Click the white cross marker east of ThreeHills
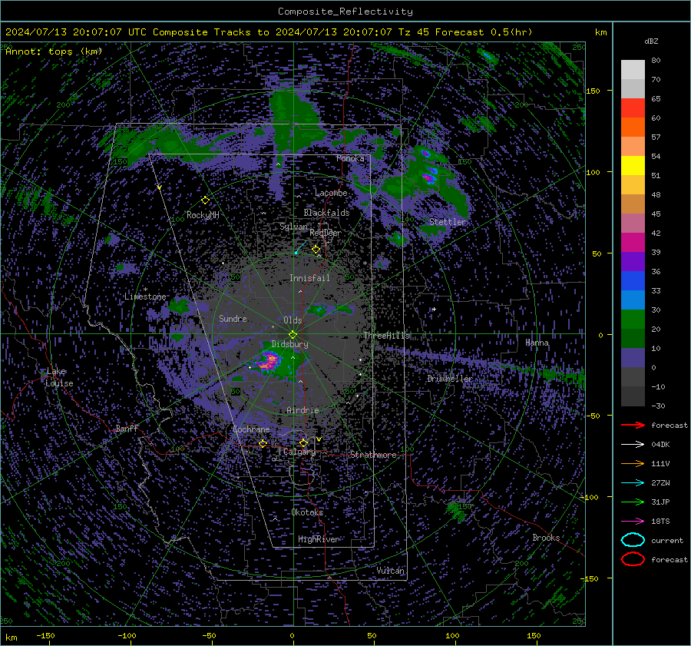 434,310
